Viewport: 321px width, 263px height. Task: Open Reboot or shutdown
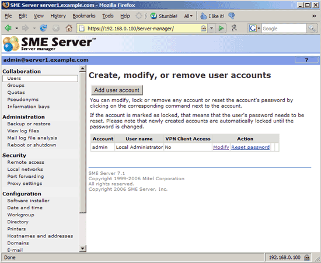pos(32,145)
